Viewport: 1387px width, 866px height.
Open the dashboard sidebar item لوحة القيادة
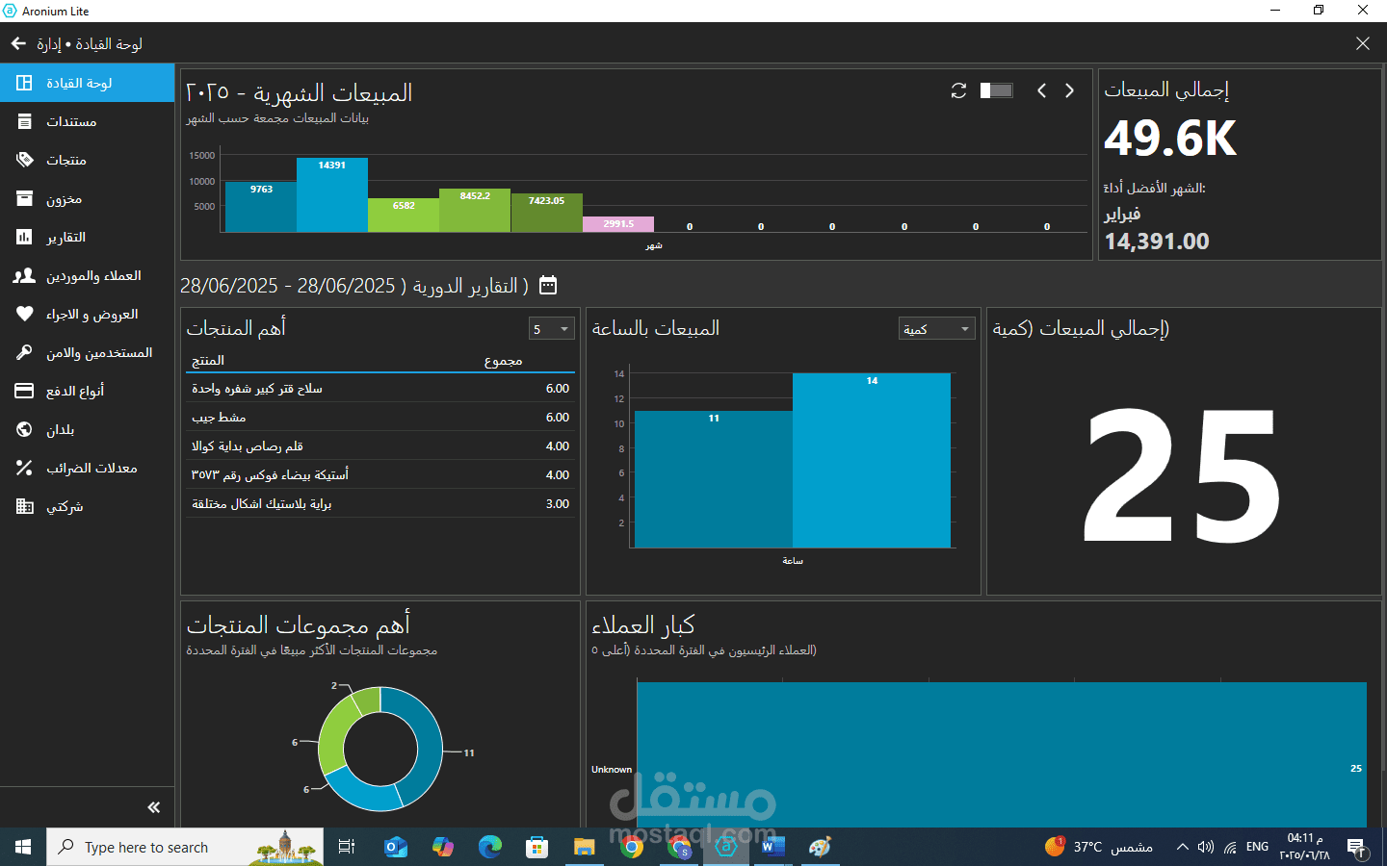(87, 83)
